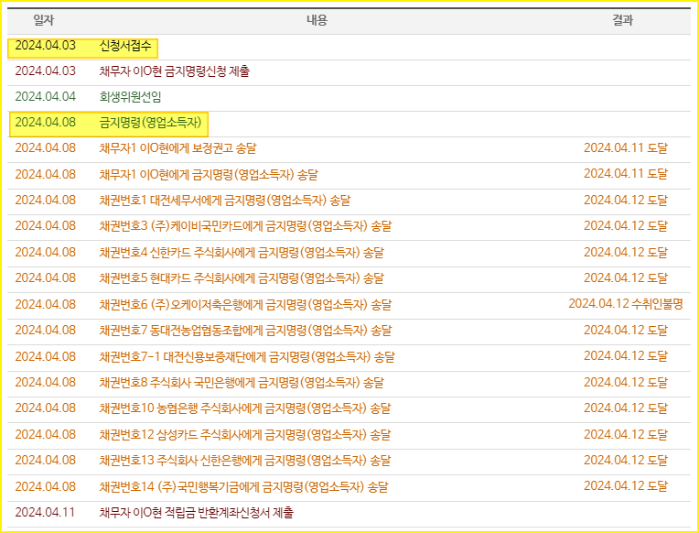Select 채권번호4 신한카드 주식회사 송달 entry

click(242, 253)
